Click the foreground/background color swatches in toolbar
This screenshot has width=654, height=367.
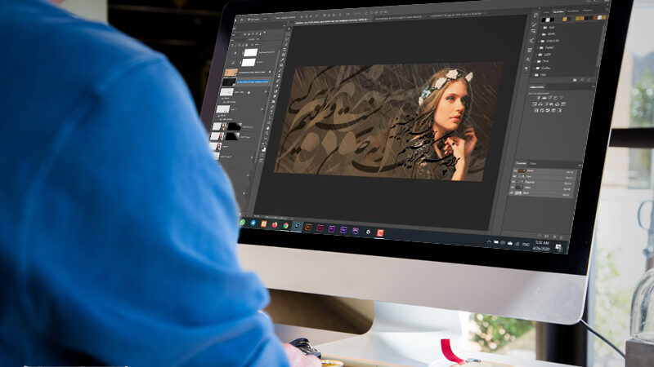[x=264, y=148]
